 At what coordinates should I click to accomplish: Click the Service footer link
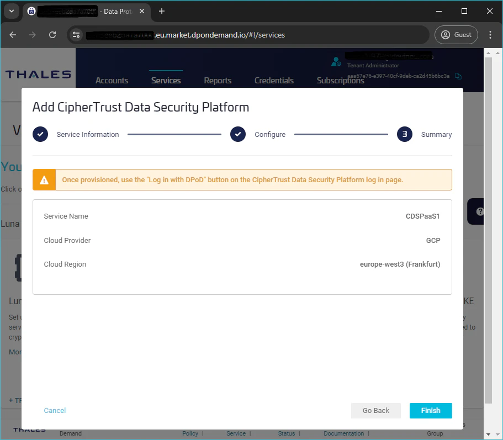tap(236, 433)
